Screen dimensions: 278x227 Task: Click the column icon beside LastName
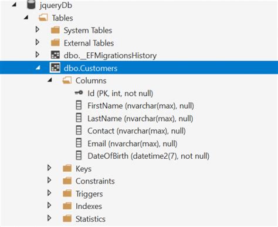click(x=79, y=118)
